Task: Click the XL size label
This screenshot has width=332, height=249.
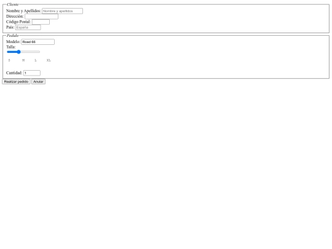Action: [49, 60]
